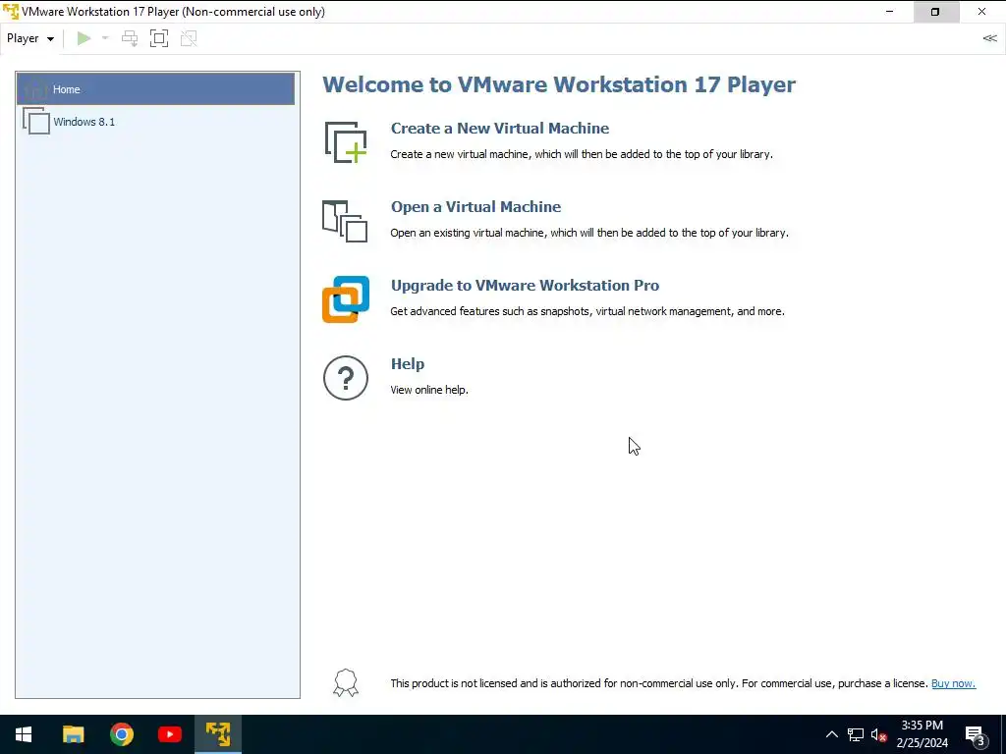Enter full screen mode via toolbar icon
Viewport: 1006px width, 754px height.
tap(159, 38)
